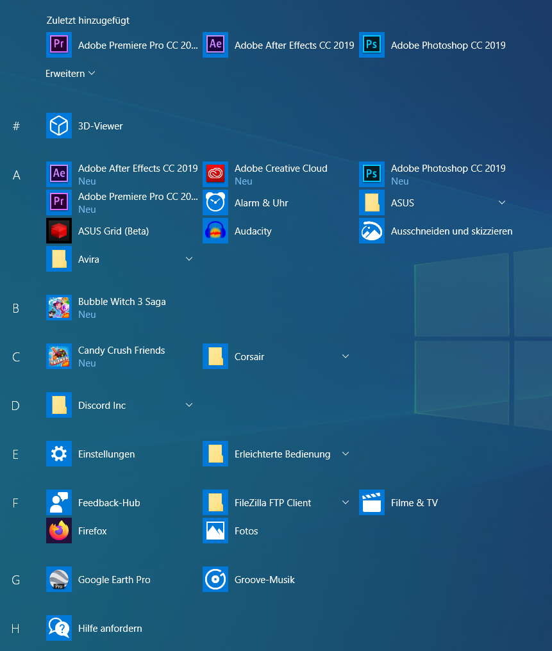Launch Bubble Witch 3 Saga icon
This screenshot has width=552, height=651.
58,308
